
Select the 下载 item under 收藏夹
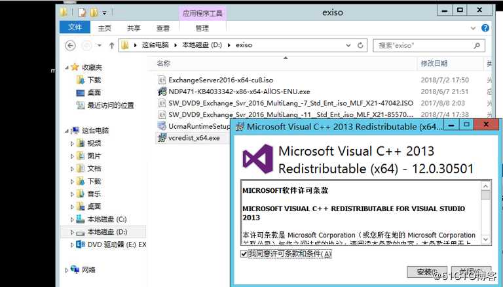click(94, 80)
